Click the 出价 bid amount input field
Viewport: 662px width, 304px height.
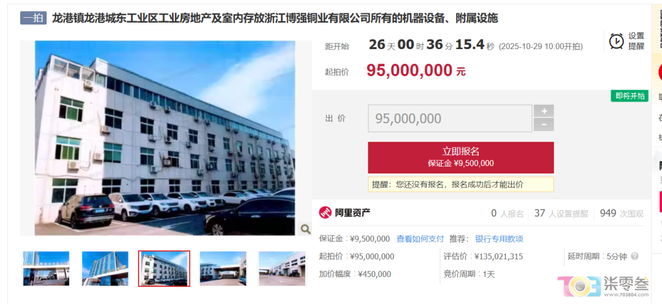450,118
